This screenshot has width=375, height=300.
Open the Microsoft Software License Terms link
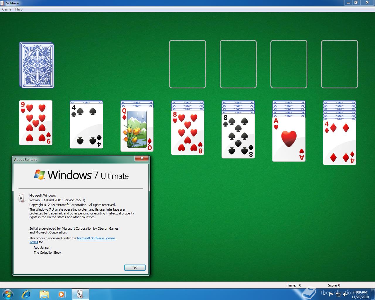click(x=96, y=238)
